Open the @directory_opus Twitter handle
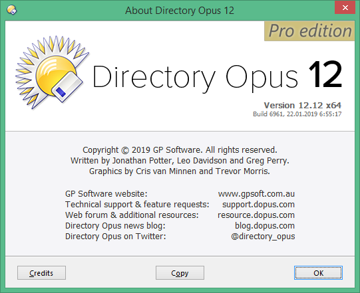Screen dimensions: 360x293 coord(263,237)
